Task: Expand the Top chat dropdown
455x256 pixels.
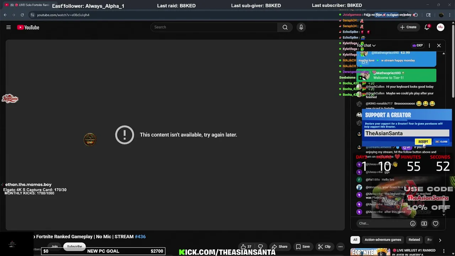Action: (x=366, y=46)
